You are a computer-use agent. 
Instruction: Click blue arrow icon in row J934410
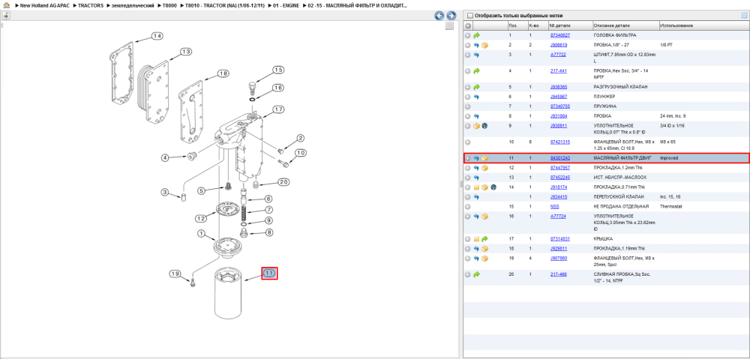click(x=476, y=197)
